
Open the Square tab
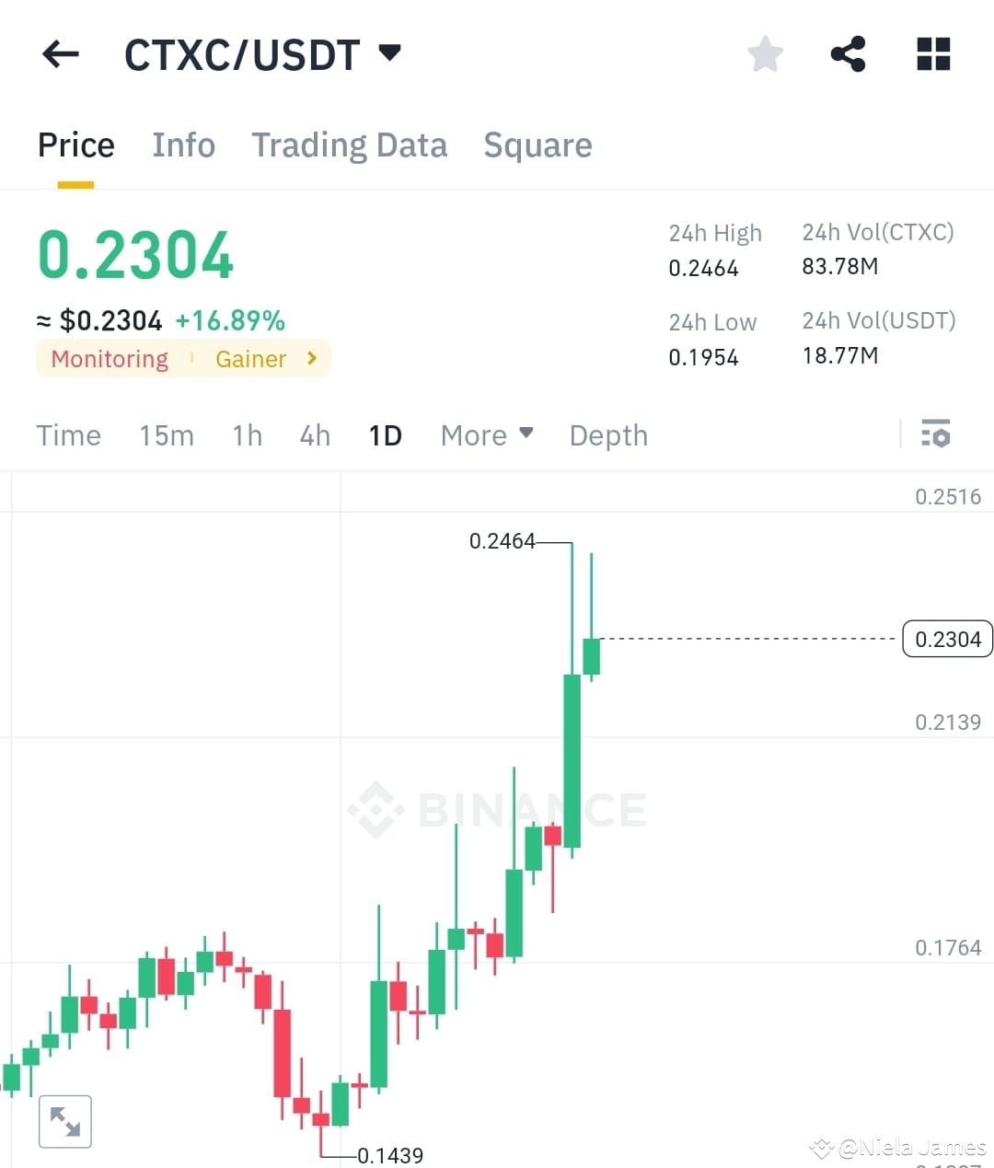[537, 145]
